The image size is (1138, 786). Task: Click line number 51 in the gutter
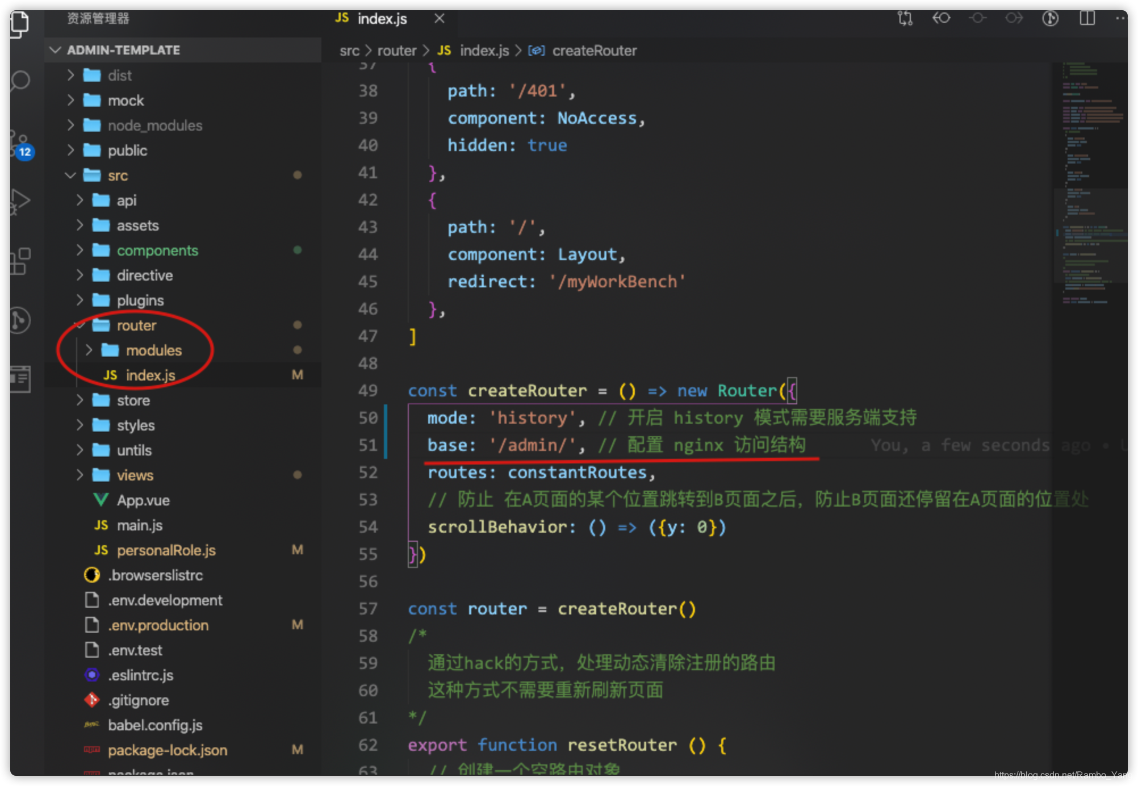pyautogui.click(x=368, y=445)
